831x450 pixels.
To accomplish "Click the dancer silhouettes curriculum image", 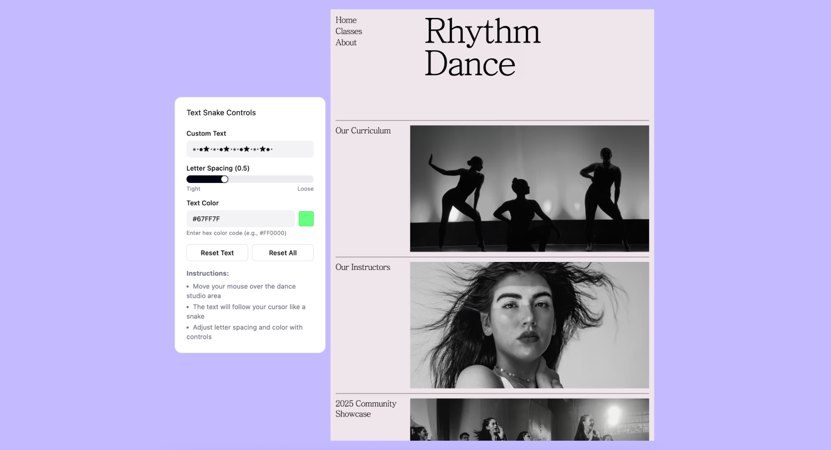I will tap(529, 189).
